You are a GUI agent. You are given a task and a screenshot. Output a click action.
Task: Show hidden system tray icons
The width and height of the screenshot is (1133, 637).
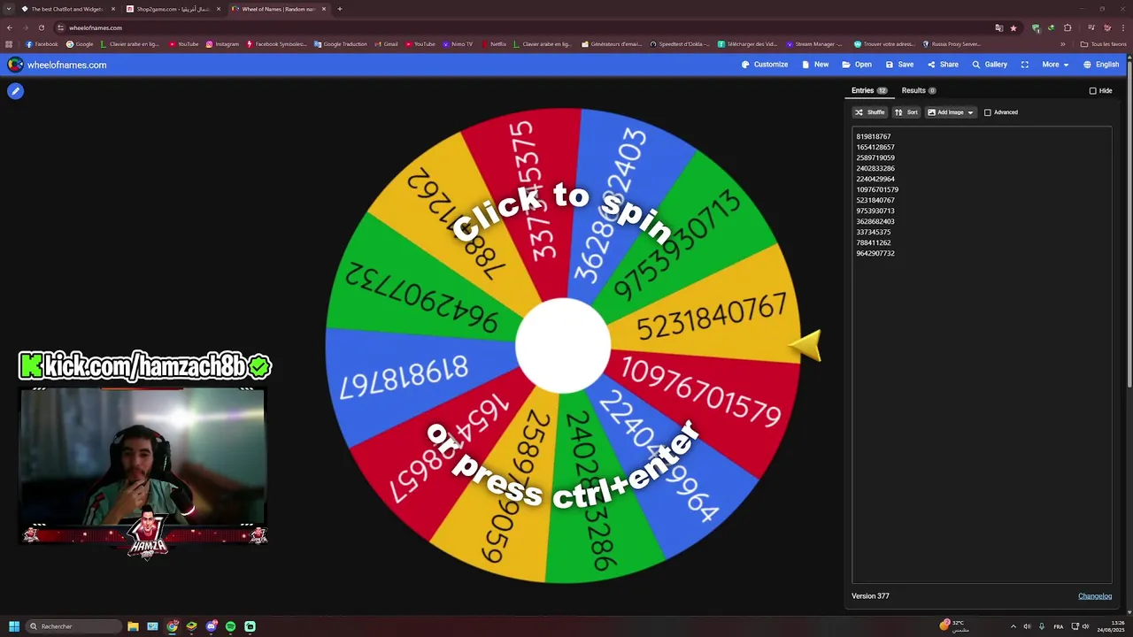(x=1014, y=626)
